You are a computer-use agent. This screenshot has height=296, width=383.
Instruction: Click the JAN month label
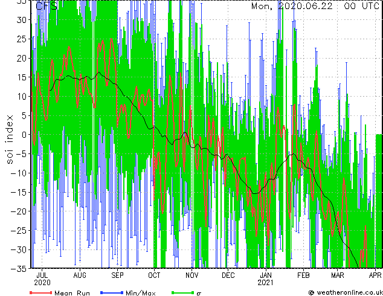pyautogui.click(x=266, y=275)
